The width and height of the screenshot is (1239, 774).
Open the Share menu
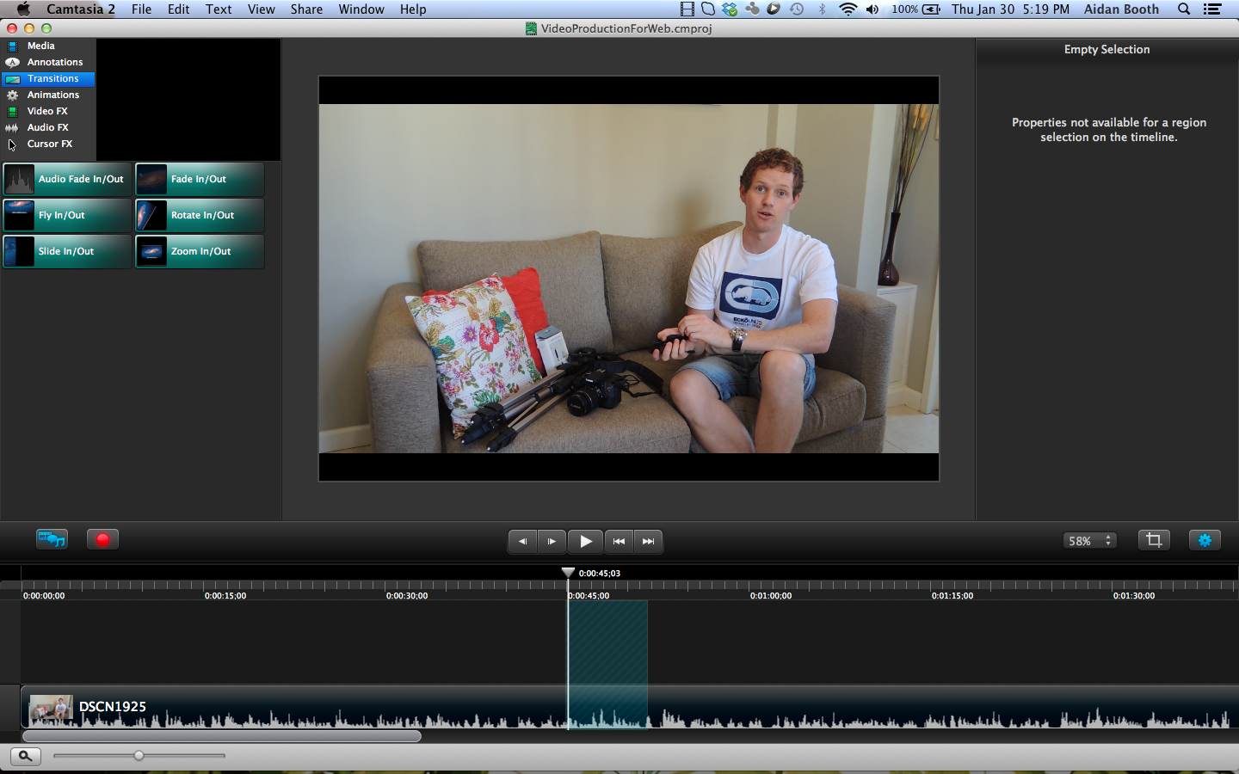[x=306, y=9]
